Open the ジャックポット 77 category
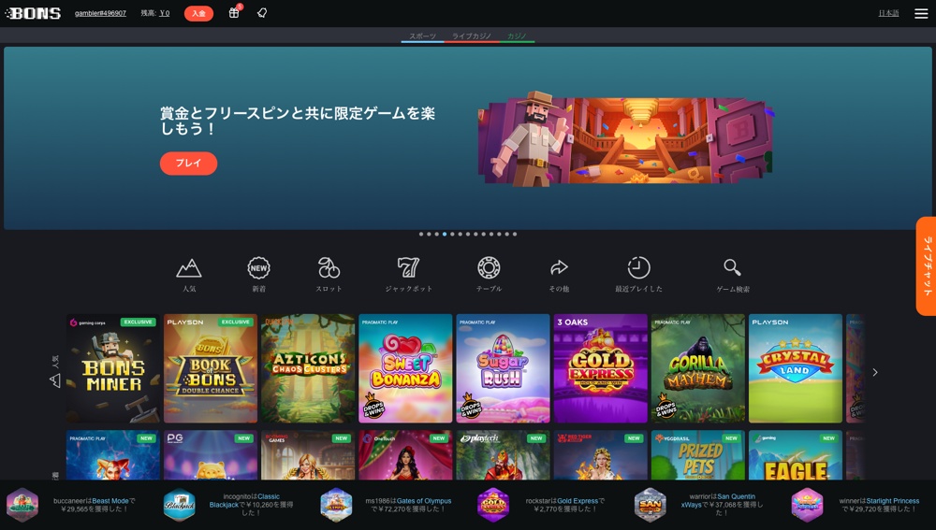The width and height of the screenshot is (936, 530). pos(408,274)
